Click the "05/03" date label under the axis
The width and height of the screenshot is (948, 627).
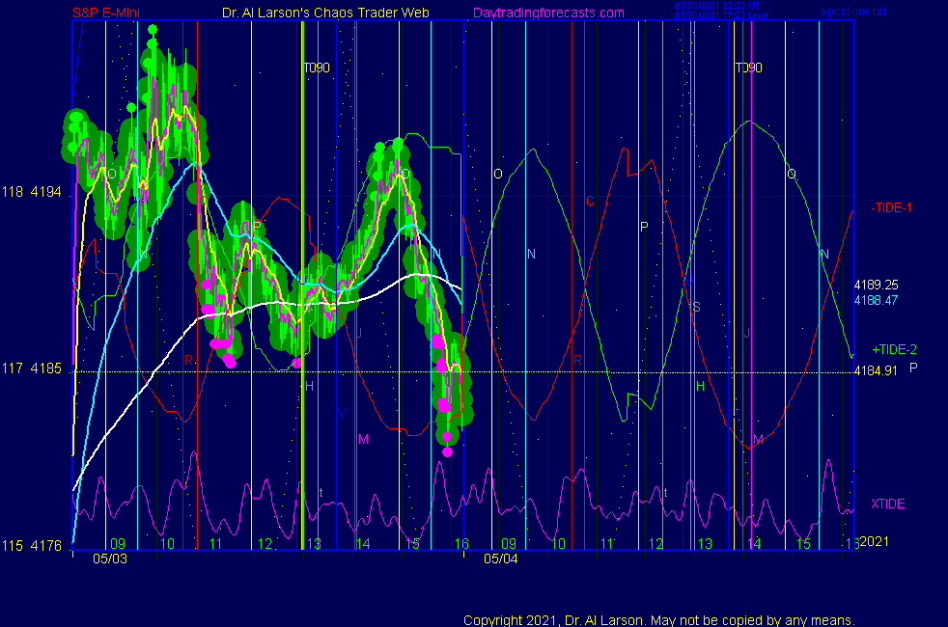(110, 559)
